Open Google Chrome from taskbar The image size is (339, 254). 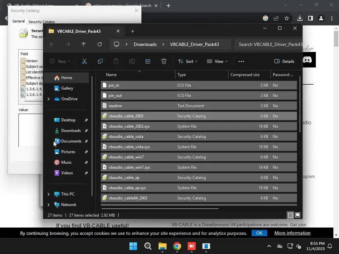[177, 246]
